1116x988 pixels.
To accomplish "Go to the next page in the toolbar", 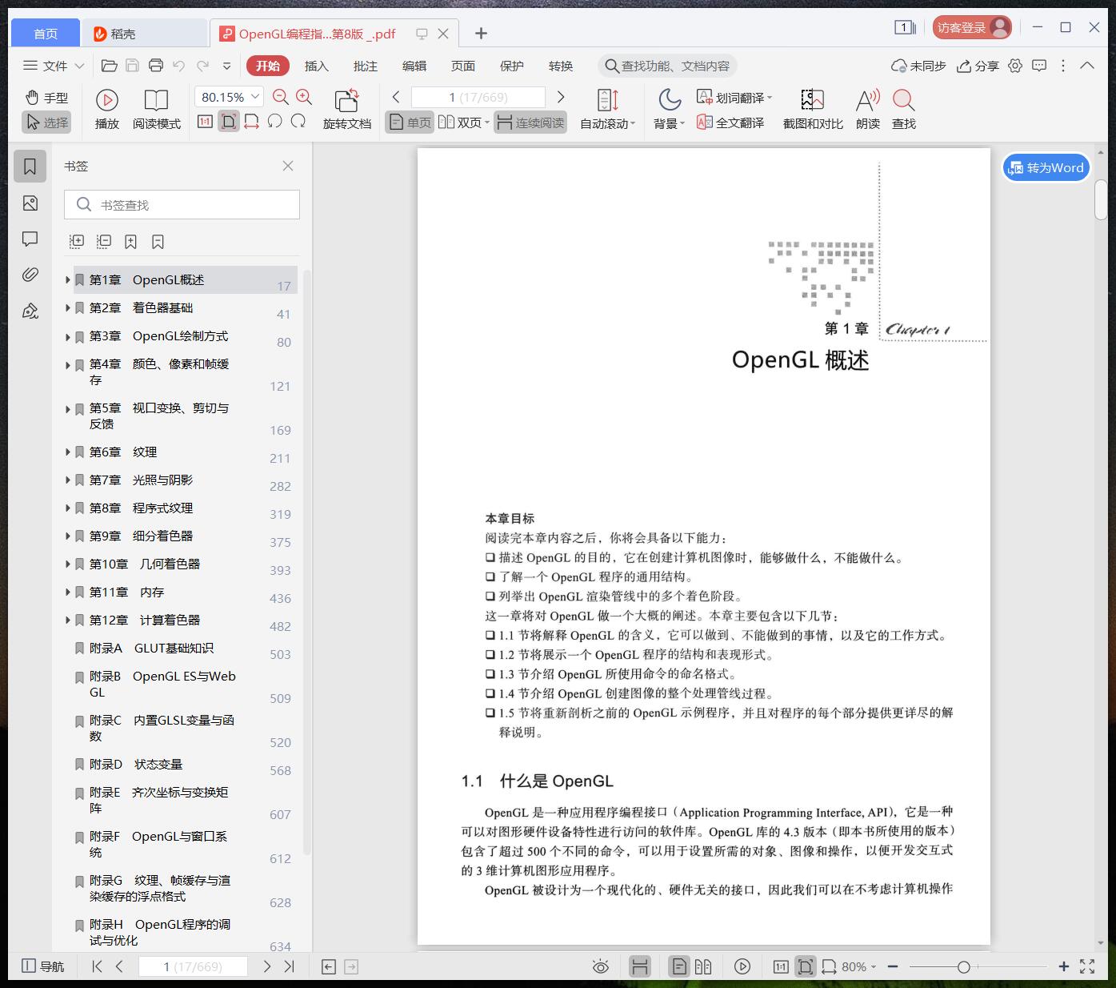I will tap(561, 97).
